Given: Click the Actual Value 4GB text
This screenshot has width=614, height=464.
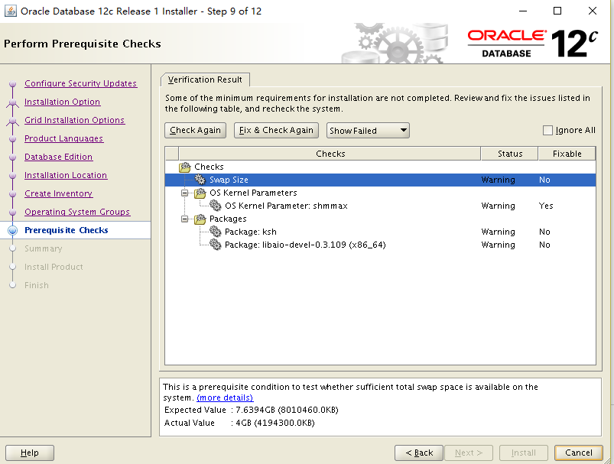Looking at the screenshot, I should point(239,423).
